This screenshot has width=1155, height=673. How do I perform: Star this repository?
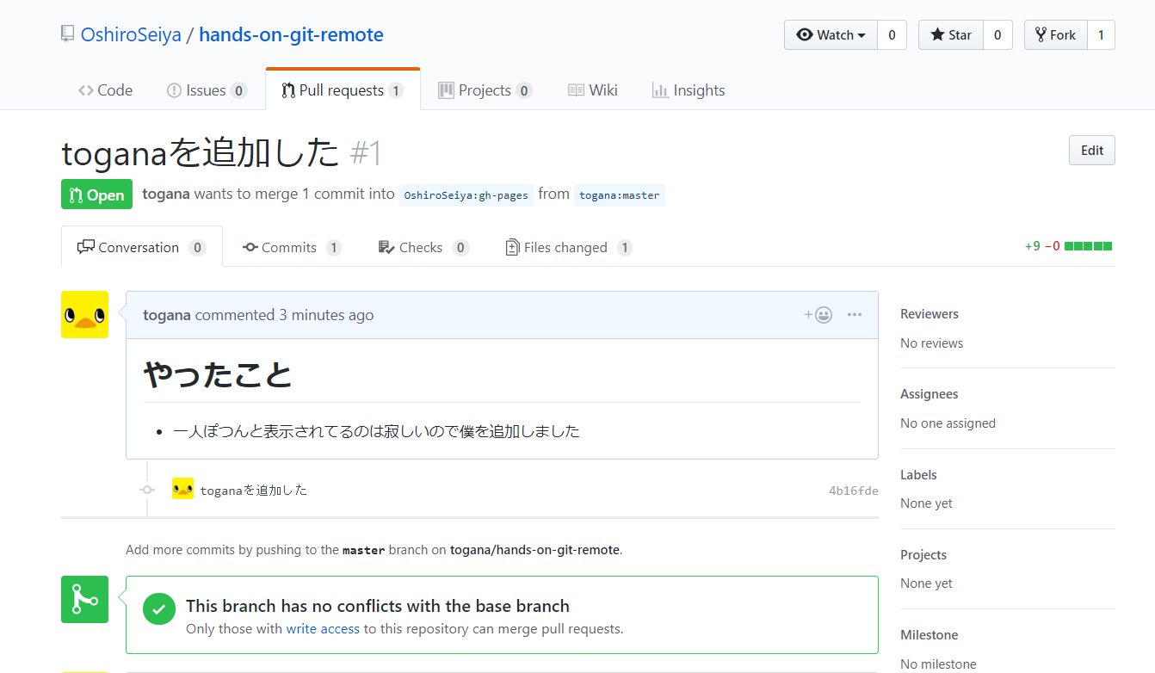click(951, 35)
